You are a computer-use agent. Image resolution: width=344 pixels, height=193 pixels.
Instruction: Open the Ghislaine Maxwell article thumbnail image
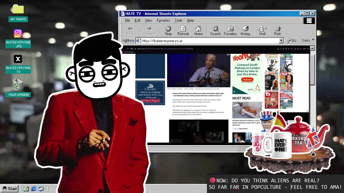coord(247,110)
